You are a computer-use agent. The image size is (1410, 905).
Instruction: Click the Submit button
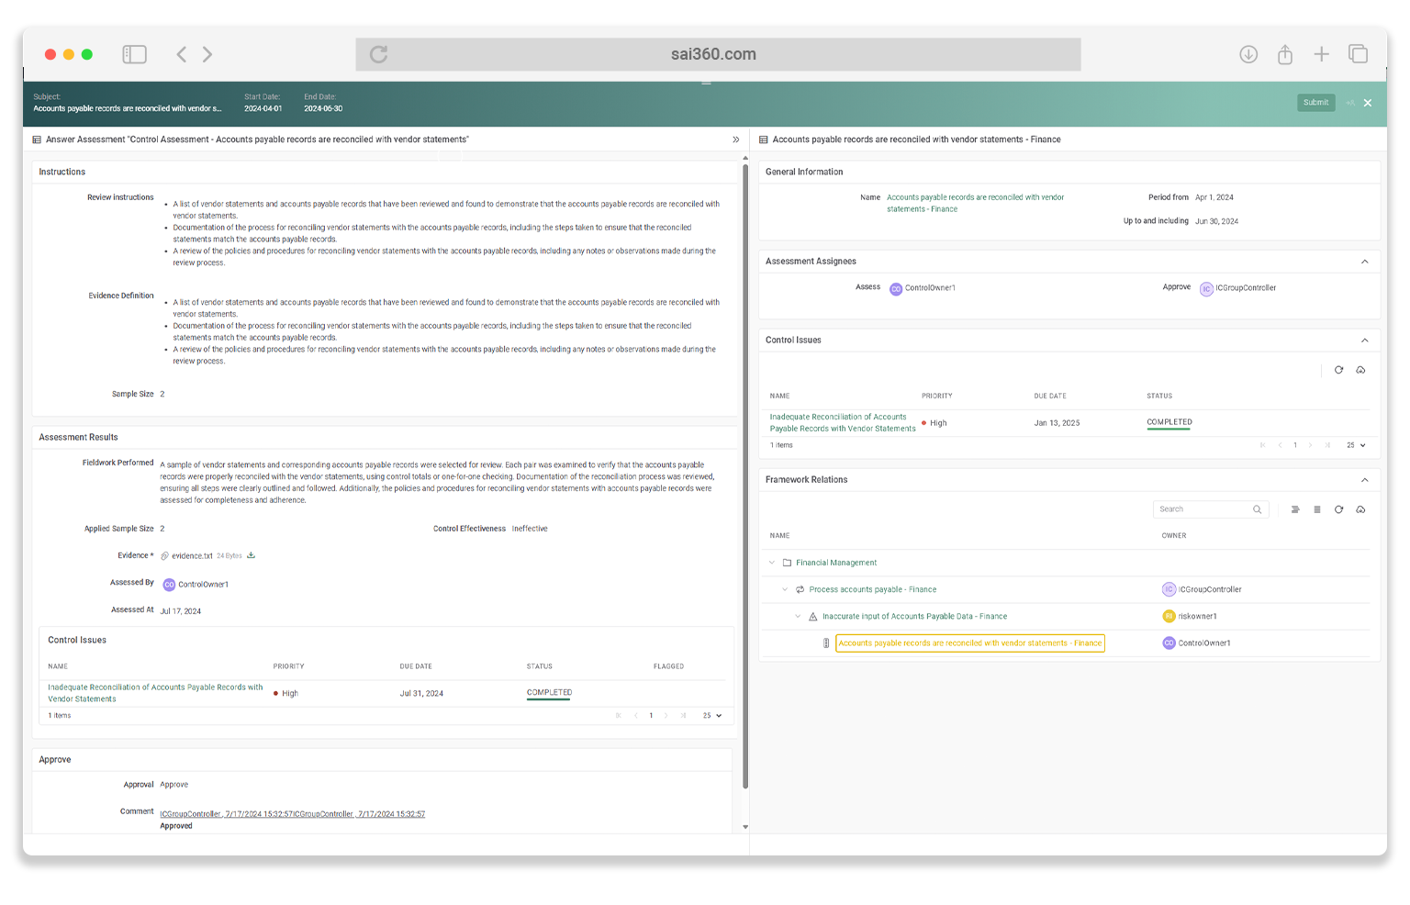click(x=1315, y=103)
